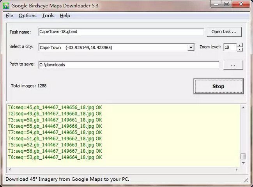The height and width of the screenshot is (187, 253).
Task: Click the Select a city: label
Action: pos(21,46)
